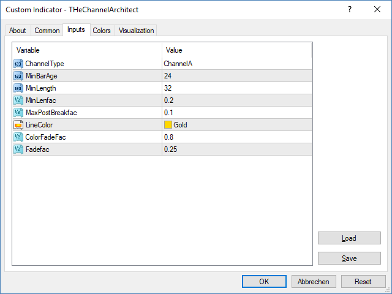Image resolution: width=392 pixels, height=294 pixels.
Task: Select the ColorFadeFac variable name
Action: (45, 137)
